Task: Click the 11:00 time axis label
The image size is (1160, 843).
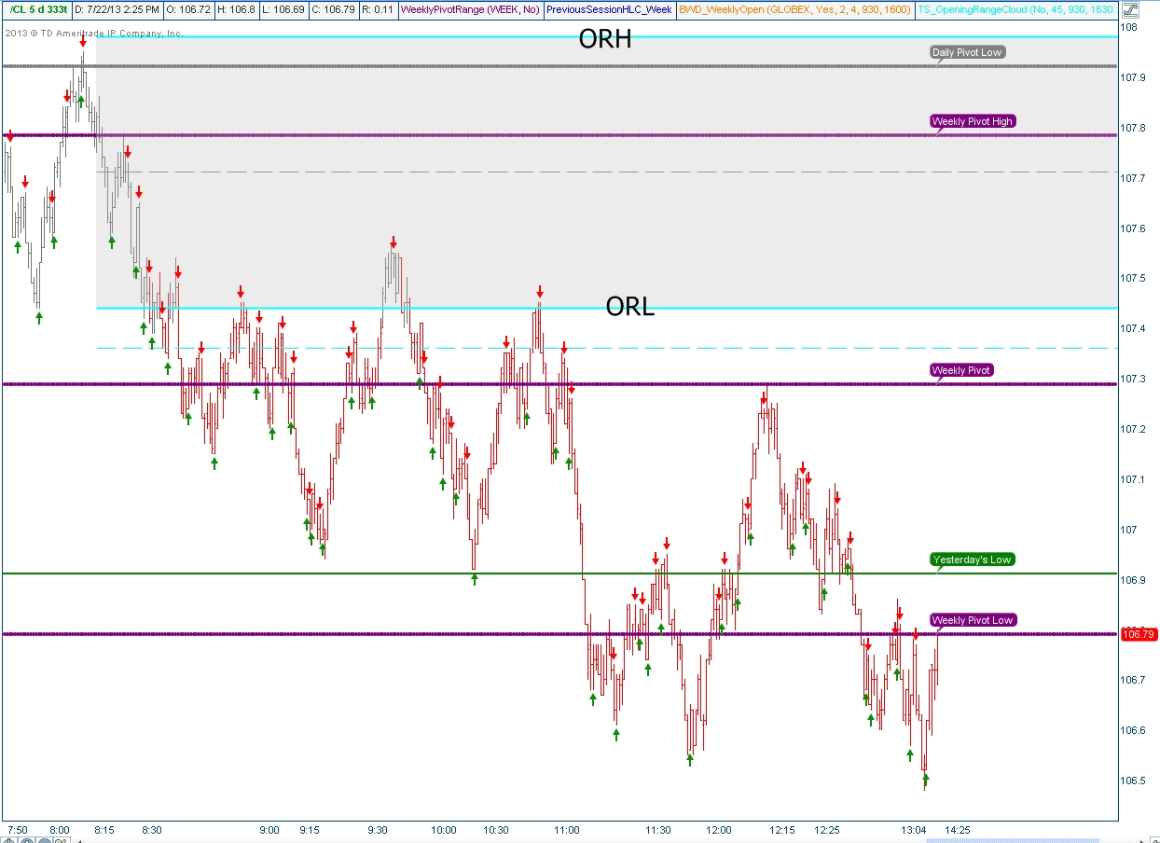Action: [x=567, y=830]
